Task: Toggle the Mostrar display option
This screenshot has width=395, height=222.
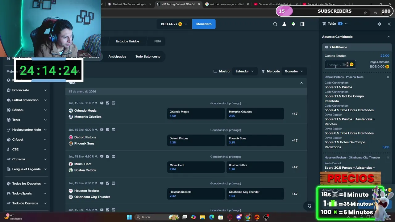Action: [x=222, y=71]
